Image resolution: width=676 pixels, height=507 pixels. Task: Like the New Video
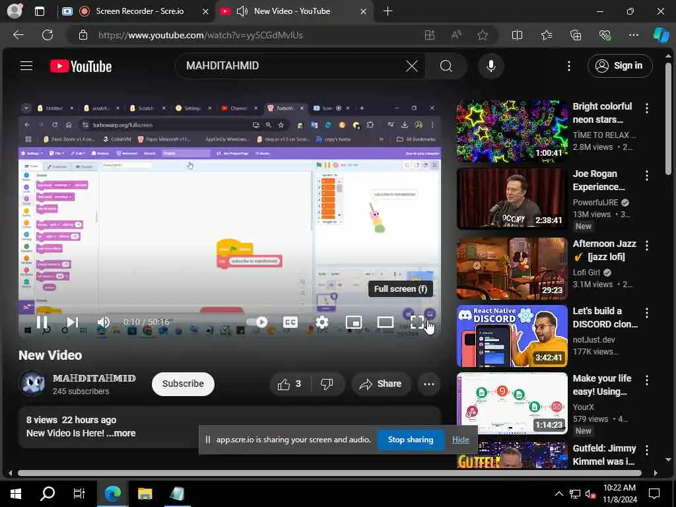coord(289,384)
